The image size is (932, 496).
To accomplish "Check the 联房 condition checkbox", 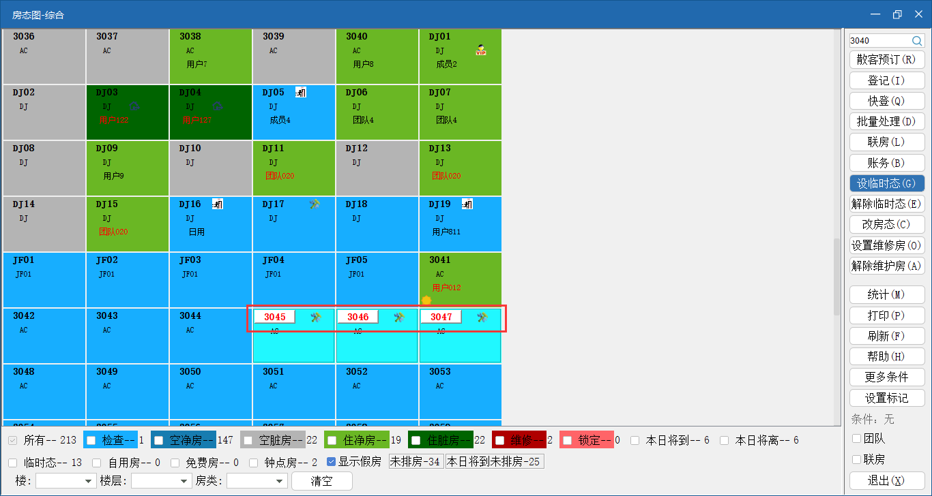I will tap(857, 459).
